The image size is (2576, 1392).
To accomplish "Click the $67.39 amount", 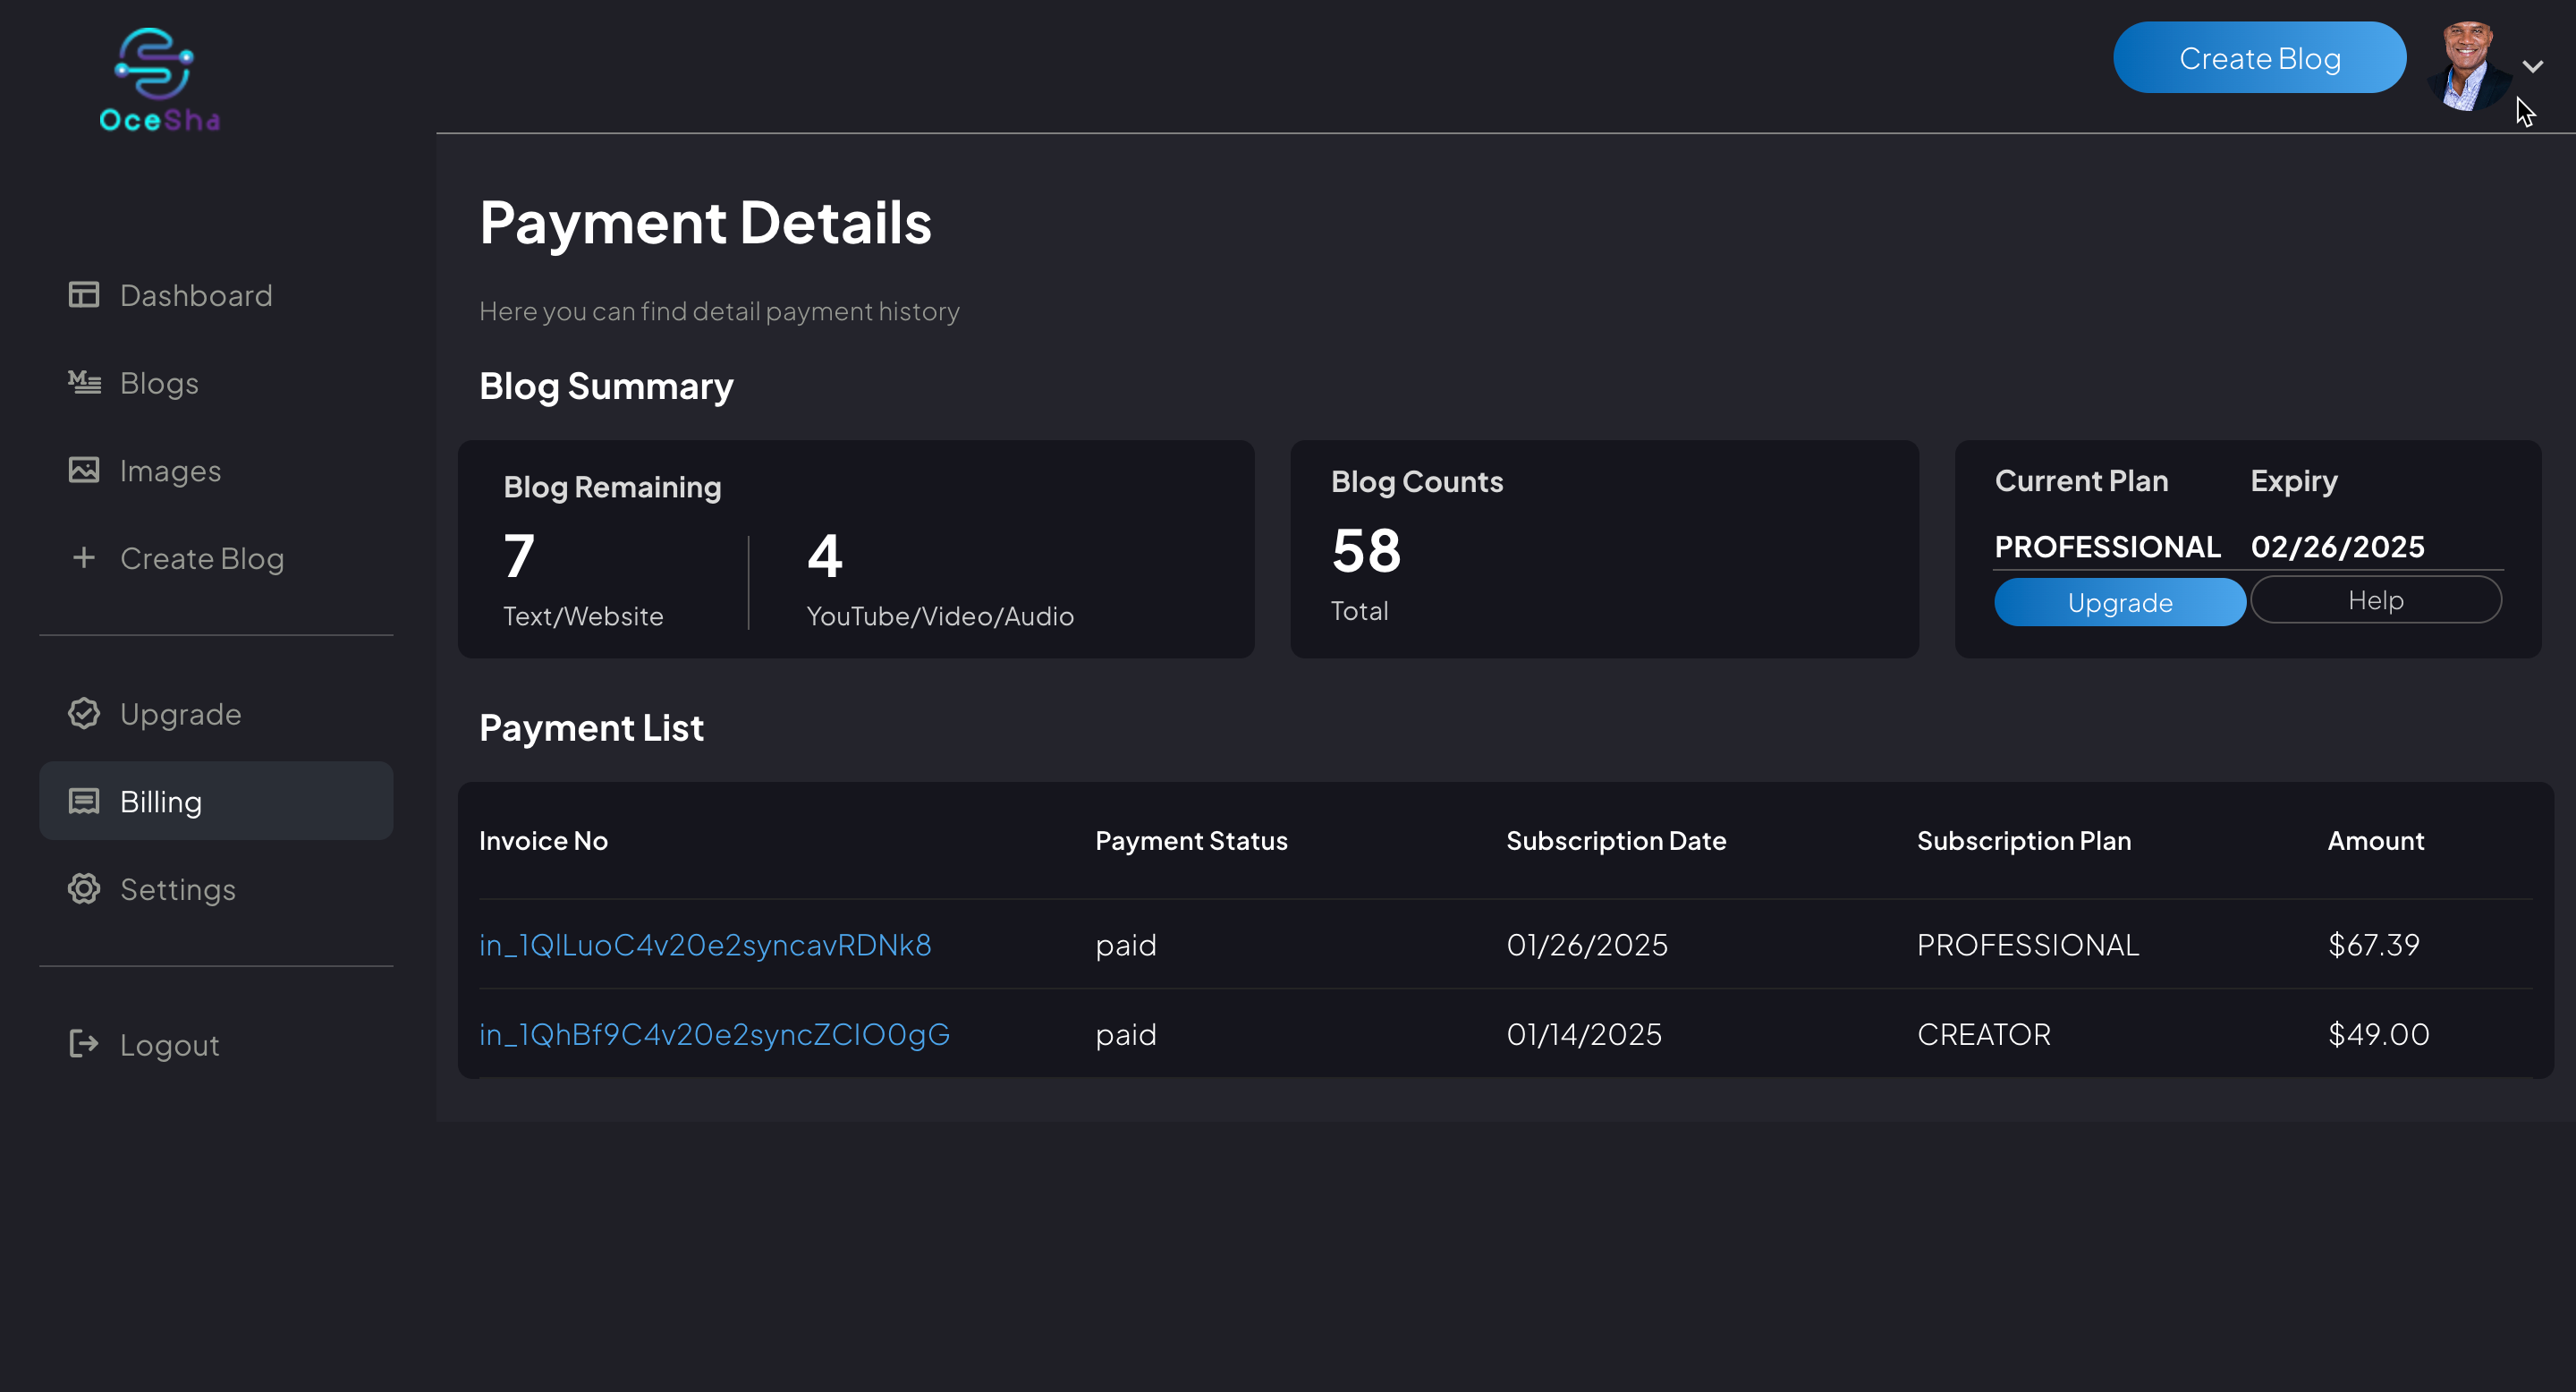I will pyautogui.click(x=2374, y=944).
